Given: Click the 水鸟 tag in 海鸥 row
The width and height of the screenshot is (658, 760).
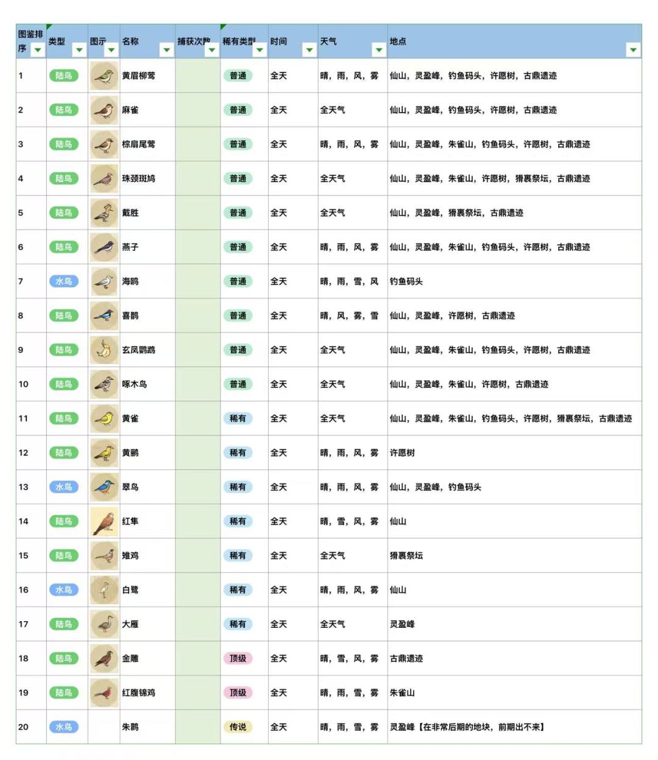Looking at the screenshot, I should tap(64, 281).
